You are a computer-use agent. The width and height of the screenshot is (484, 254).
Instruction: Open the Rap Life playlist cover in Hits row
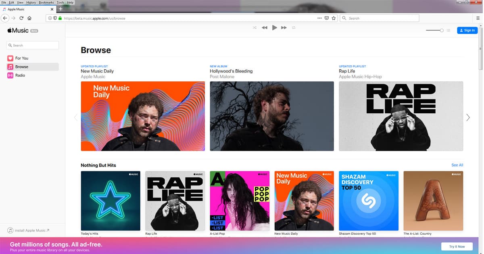[175, 201]
